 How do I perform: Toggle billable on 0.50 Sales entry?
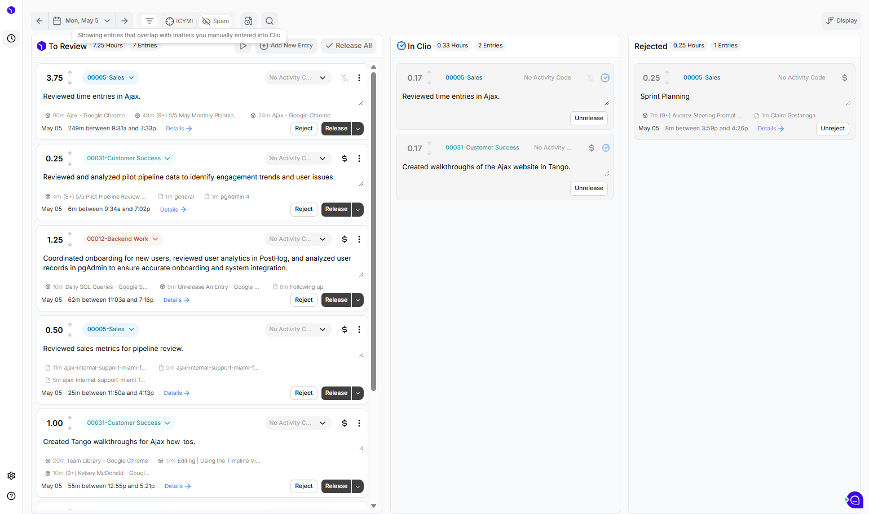345,330
